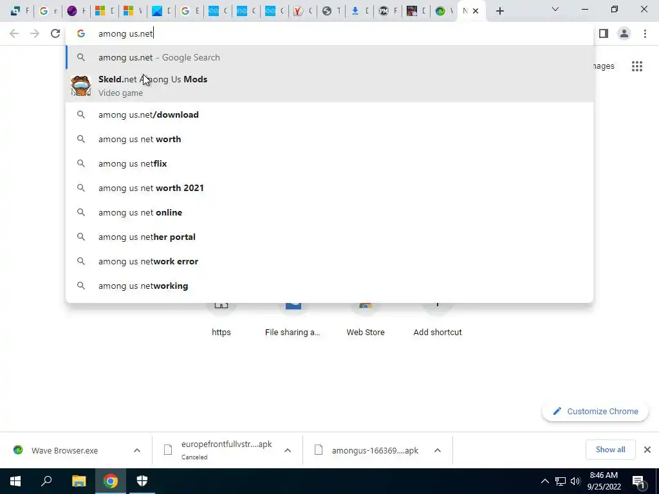Expand options for amongus-166369 apk download

(x=438, y=450)
